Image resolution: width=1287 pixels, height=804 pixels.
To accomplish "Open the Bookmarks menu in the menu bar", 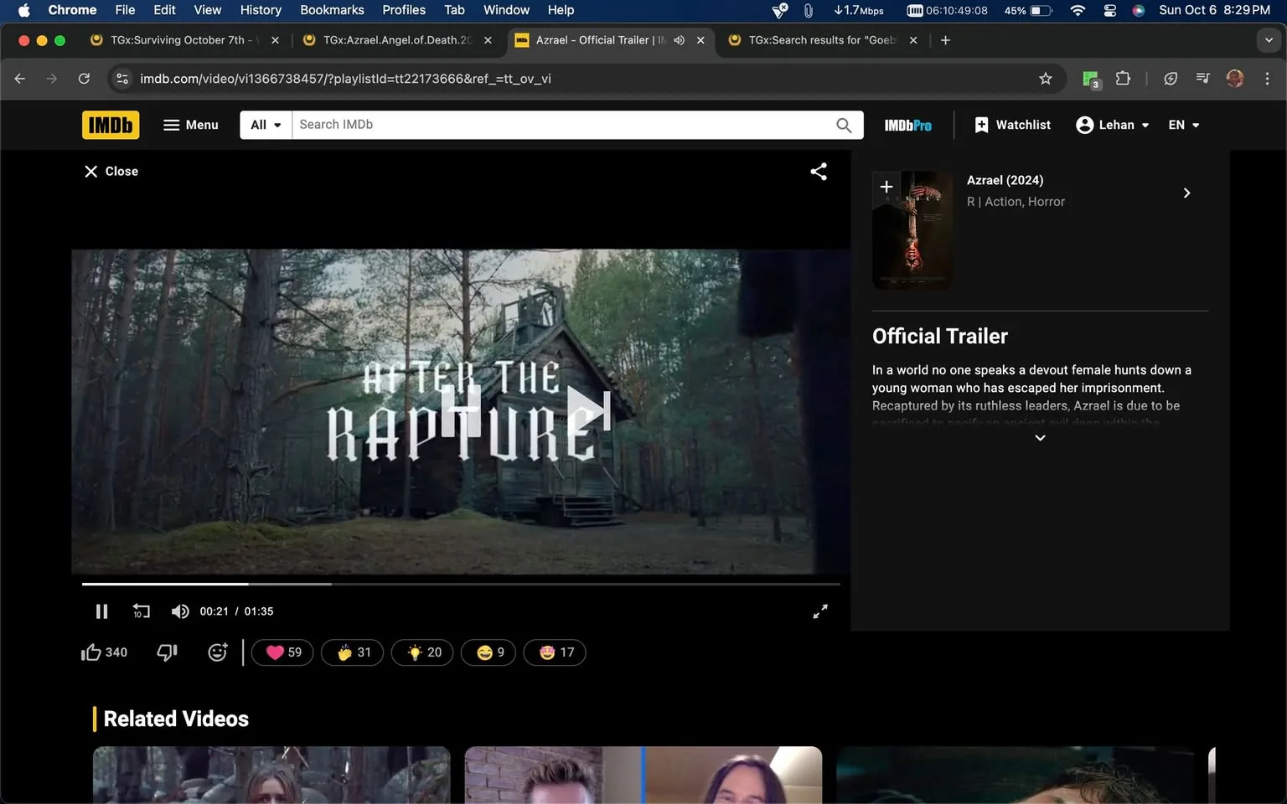I will tap(332, 10).
